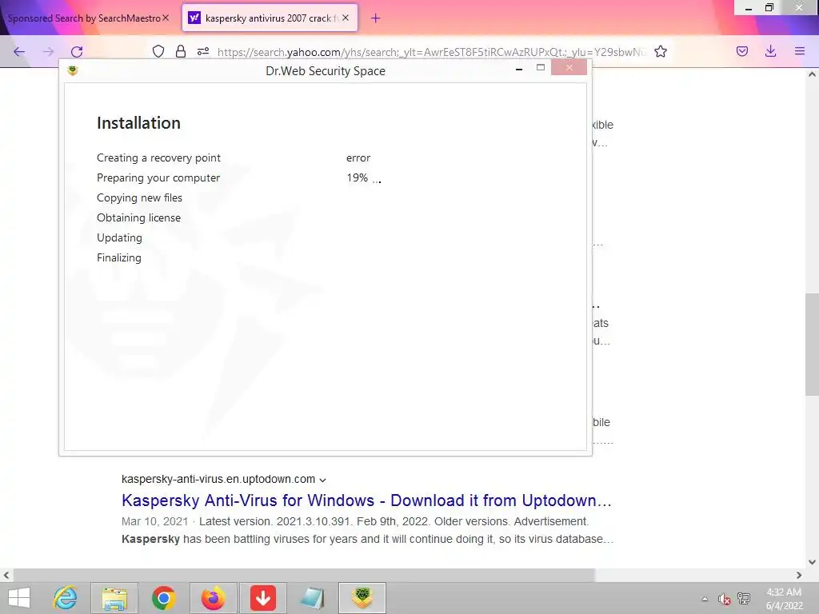Show hidden system tray icons
Viewport: 819px width, 614px height.
(705, 598)
